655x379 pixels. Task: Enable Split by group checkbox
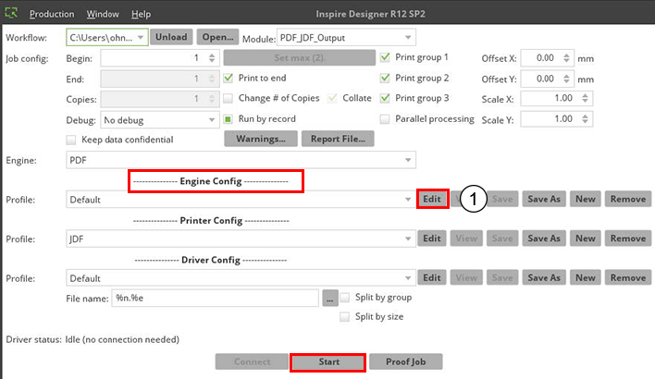tap(345, 298)
